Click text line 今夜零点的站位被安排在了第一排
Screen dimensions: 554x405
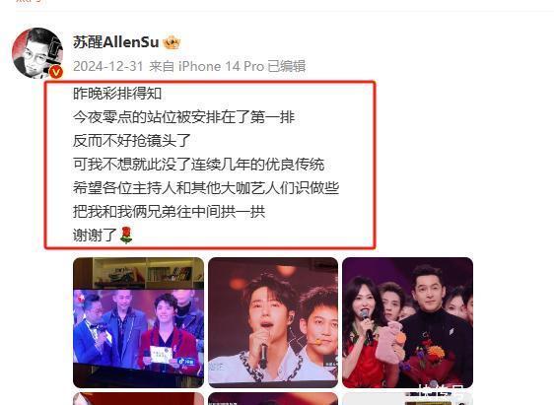[x=183, y=117]
